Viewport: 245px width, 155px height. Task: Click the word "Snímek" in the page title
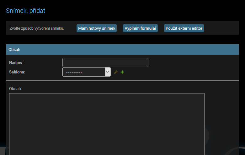(17, 11)
